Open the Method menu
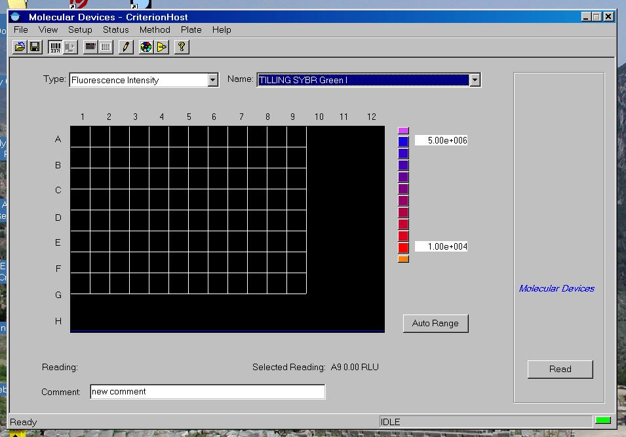This screenshot has height=437, width=626. 155,29
